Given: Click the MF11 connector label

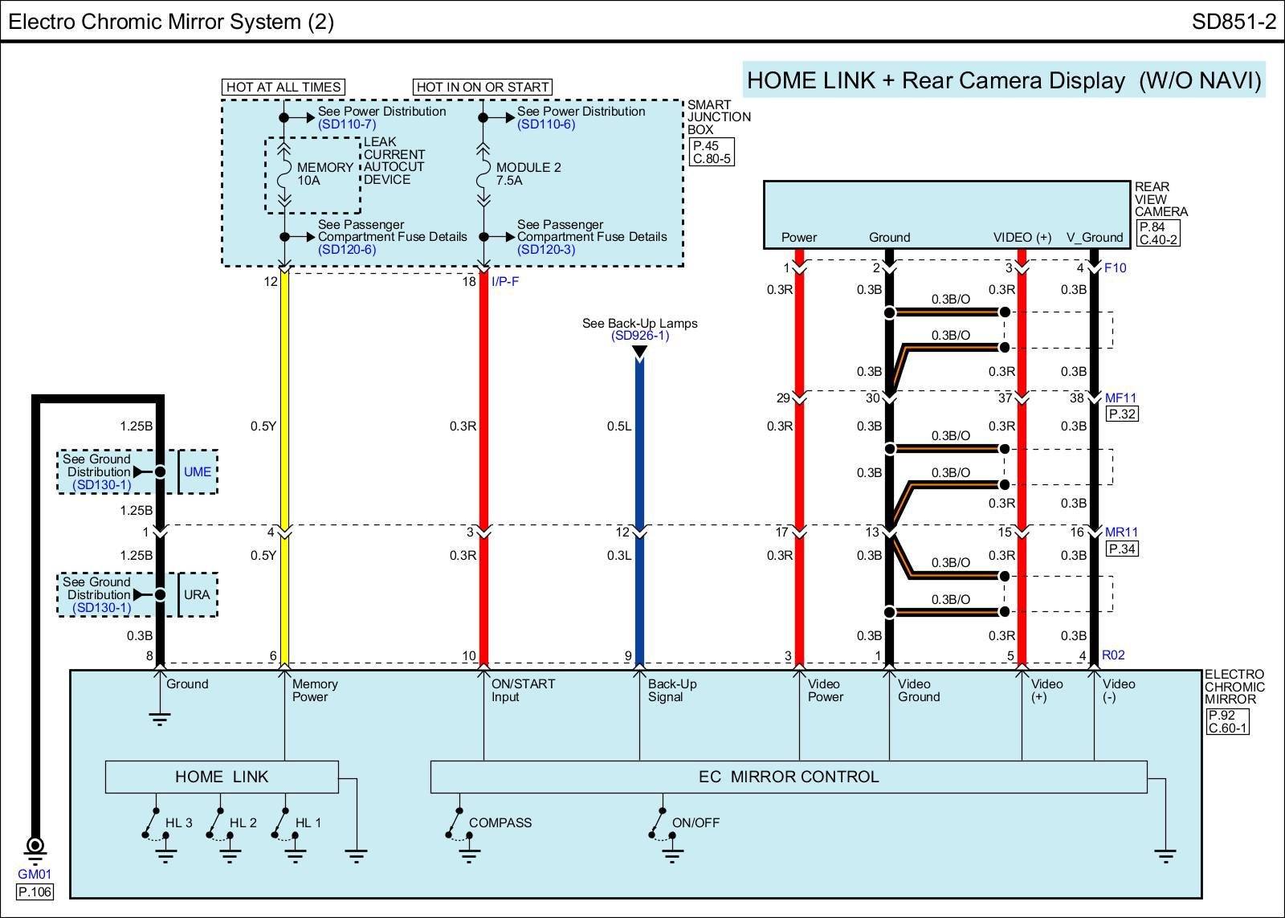Looking at the screenshot, I should click(1120, 398).
